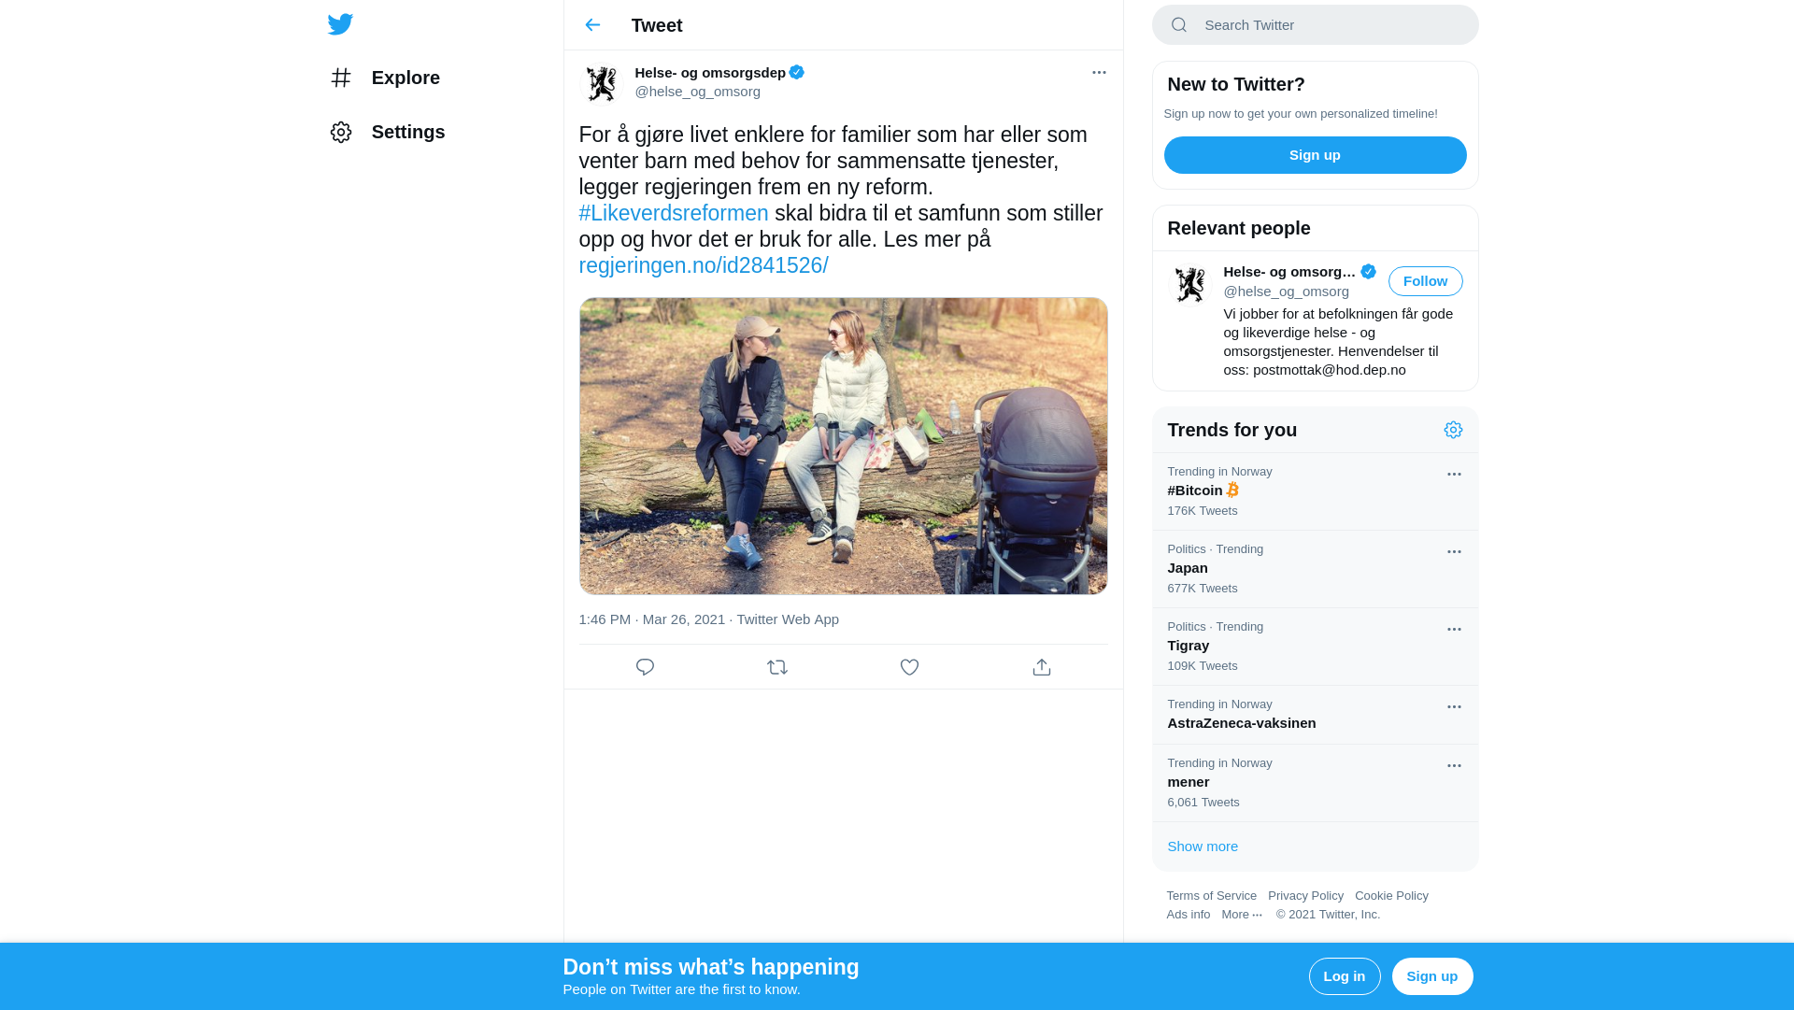Click Show more under trends

click(1203, 846)
